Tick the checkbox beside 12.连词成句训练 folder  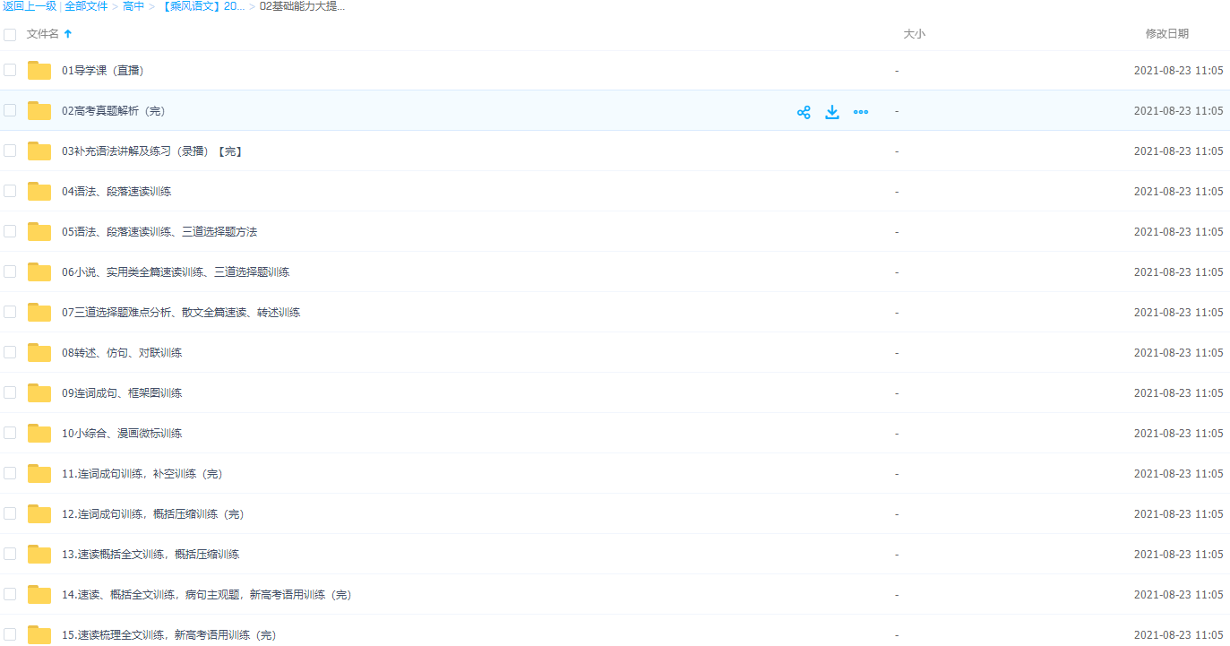[x=10, y=514]
